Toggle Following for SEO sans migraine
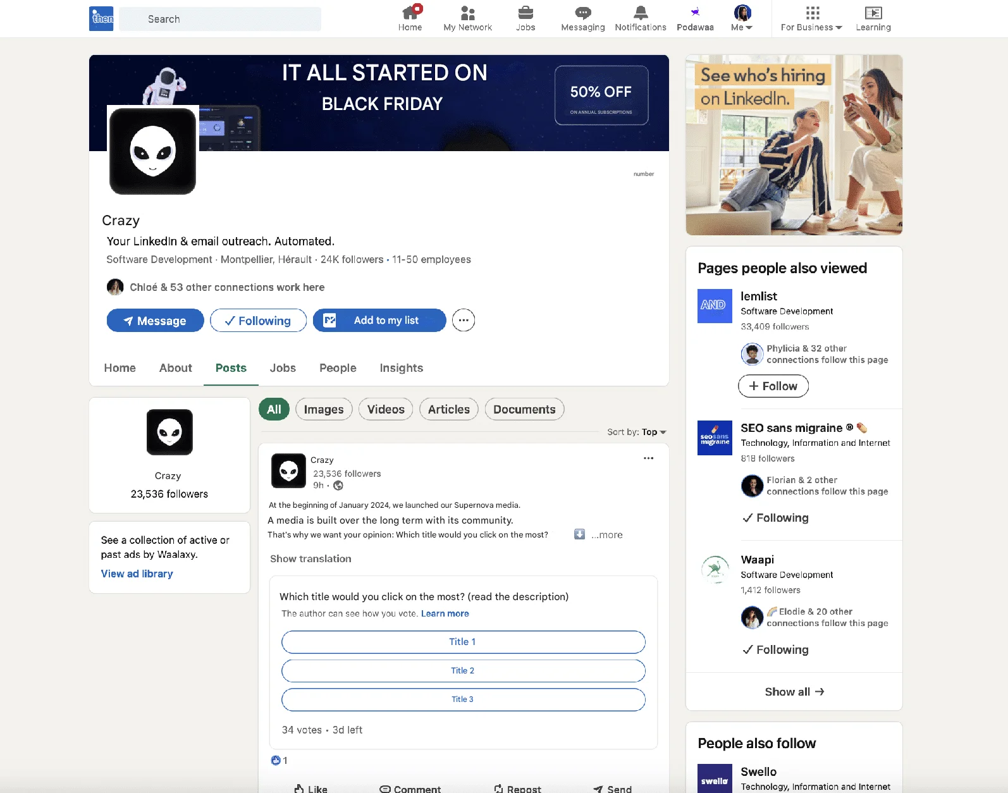This screenshot has height=793, width=1008. point(775,518)
